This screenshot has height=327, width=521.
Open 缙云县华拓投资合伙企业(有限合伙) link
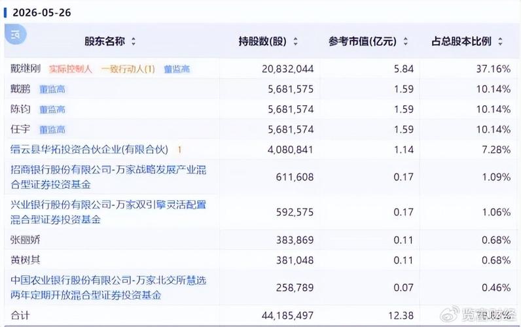click(89, 150)
